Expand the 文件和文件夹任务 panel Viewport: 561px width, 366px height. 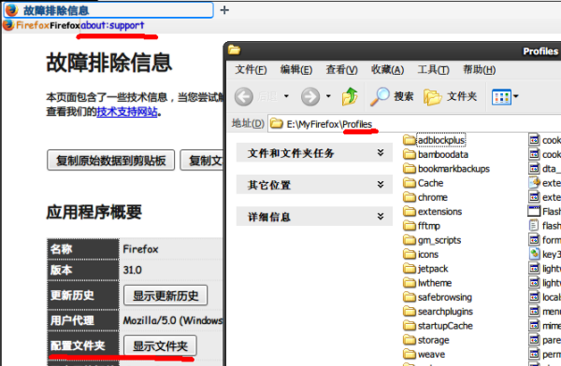314,153
